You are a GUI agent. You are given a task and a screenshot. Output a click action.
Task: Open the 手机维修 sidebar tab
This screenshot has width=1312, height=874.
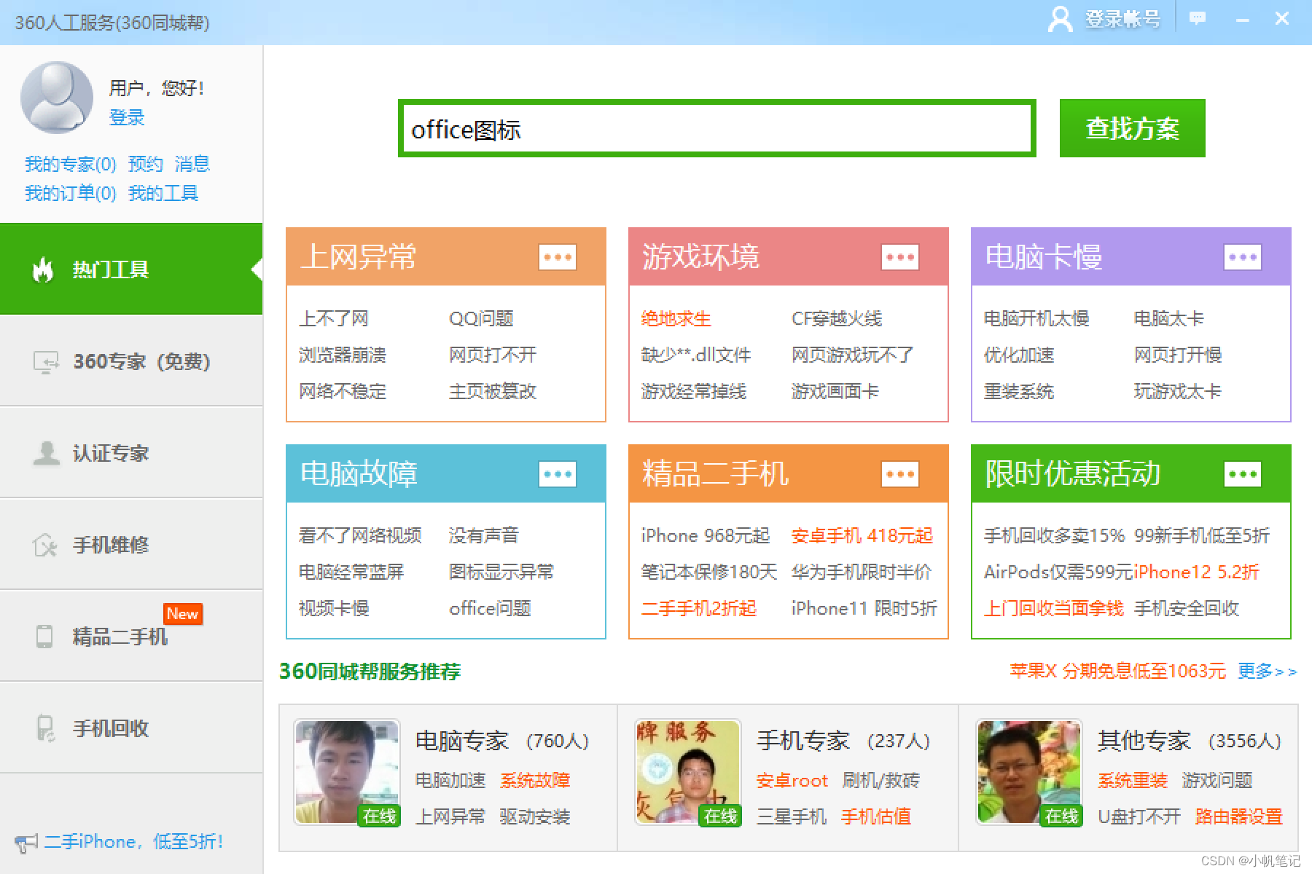point(131,545)
